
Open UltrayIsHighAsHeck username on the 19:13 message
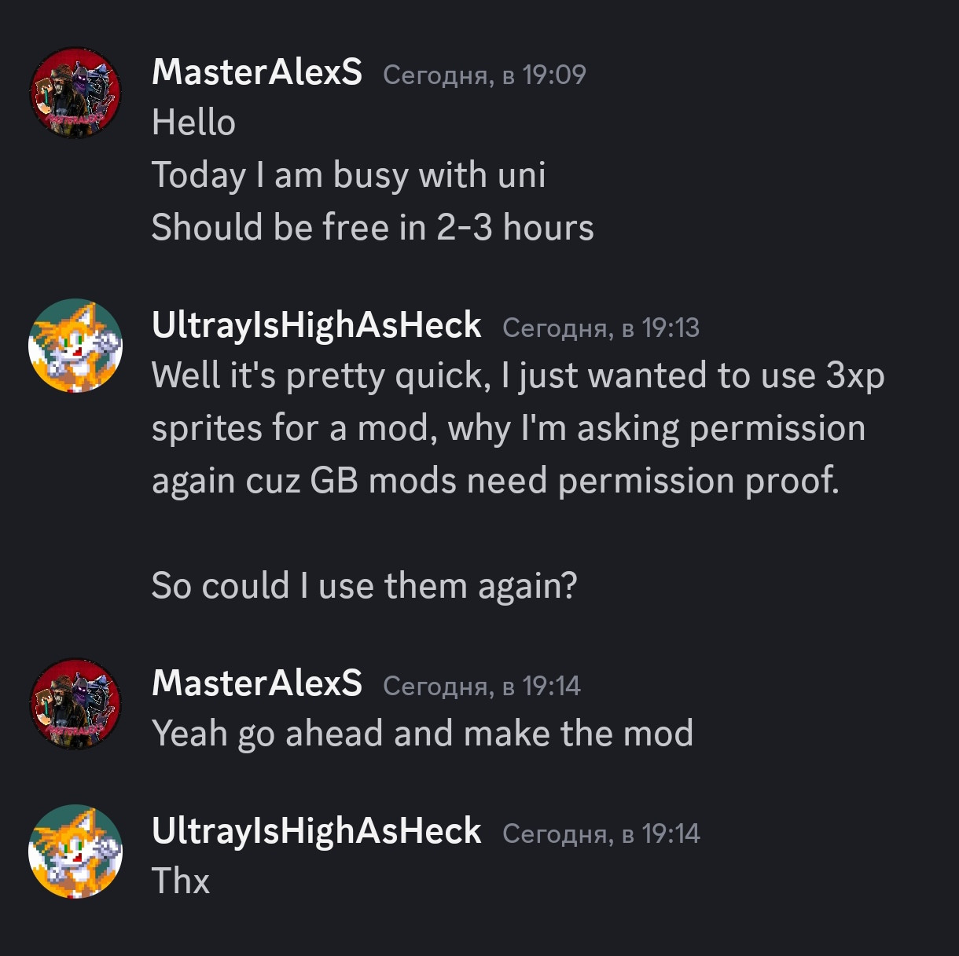[x=316, y=326]
